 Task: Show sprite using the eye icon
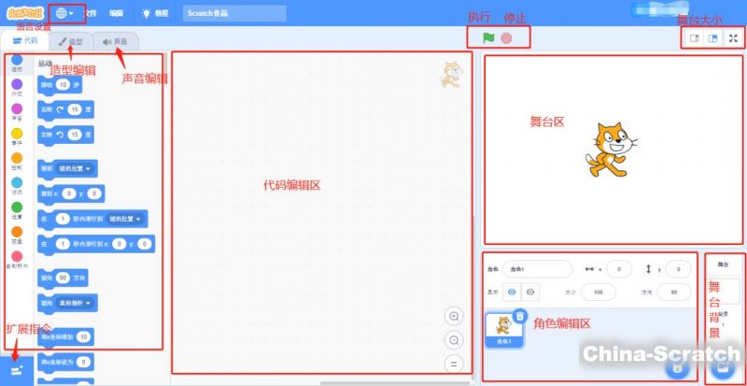pos(512,293)
